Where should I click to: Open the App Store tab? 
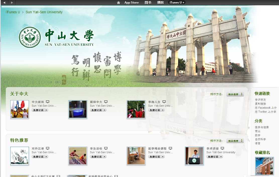coord(132,3)
